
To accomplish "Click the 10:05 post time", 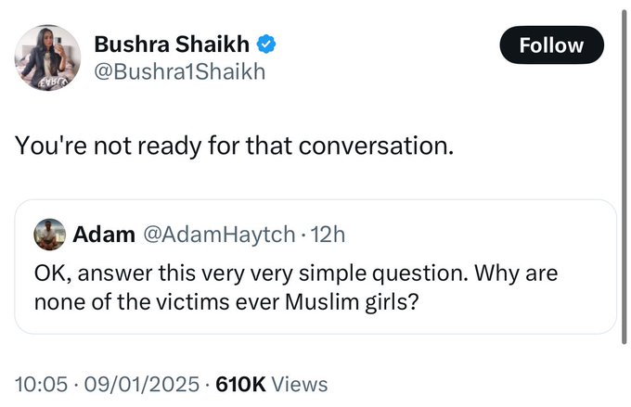I will pos(37,383).
